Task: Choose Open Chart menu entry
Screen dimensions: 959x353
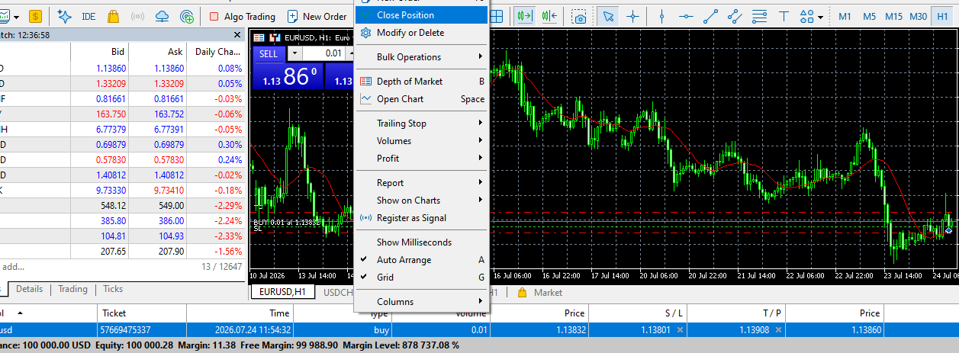Action: point(422,99)
